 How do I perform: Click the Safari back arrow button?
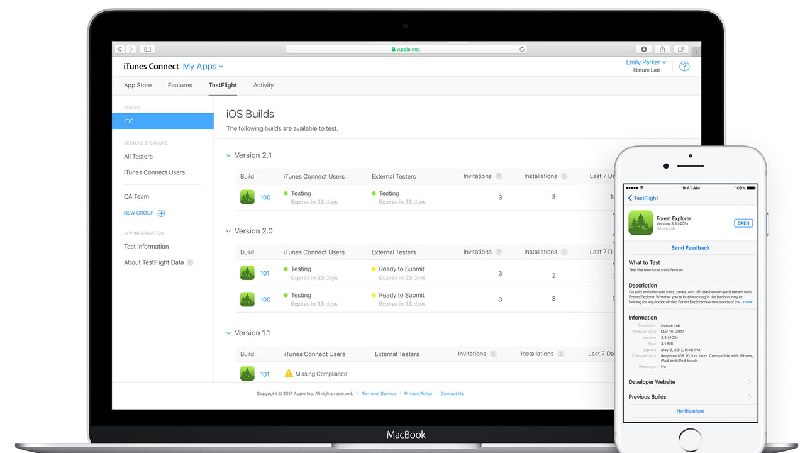[x=120, y=49]
